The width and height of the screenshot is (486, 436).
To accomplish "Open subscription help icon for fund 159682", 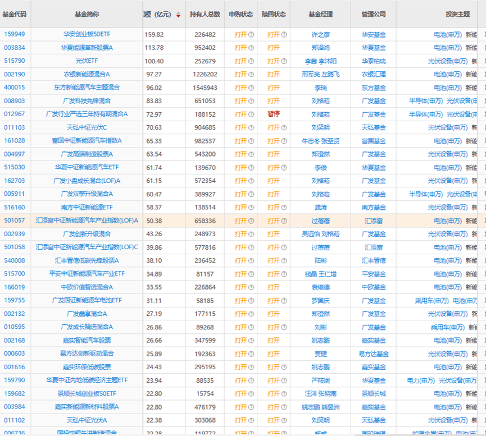I will coord(251,394).
